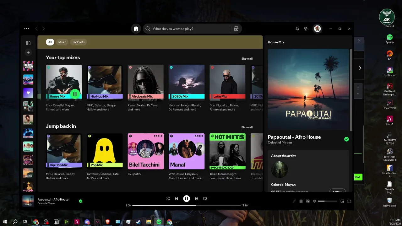Toggle the saved checkmark in bottom player bar
Viewport: 402px width, 226px height.
81,201
